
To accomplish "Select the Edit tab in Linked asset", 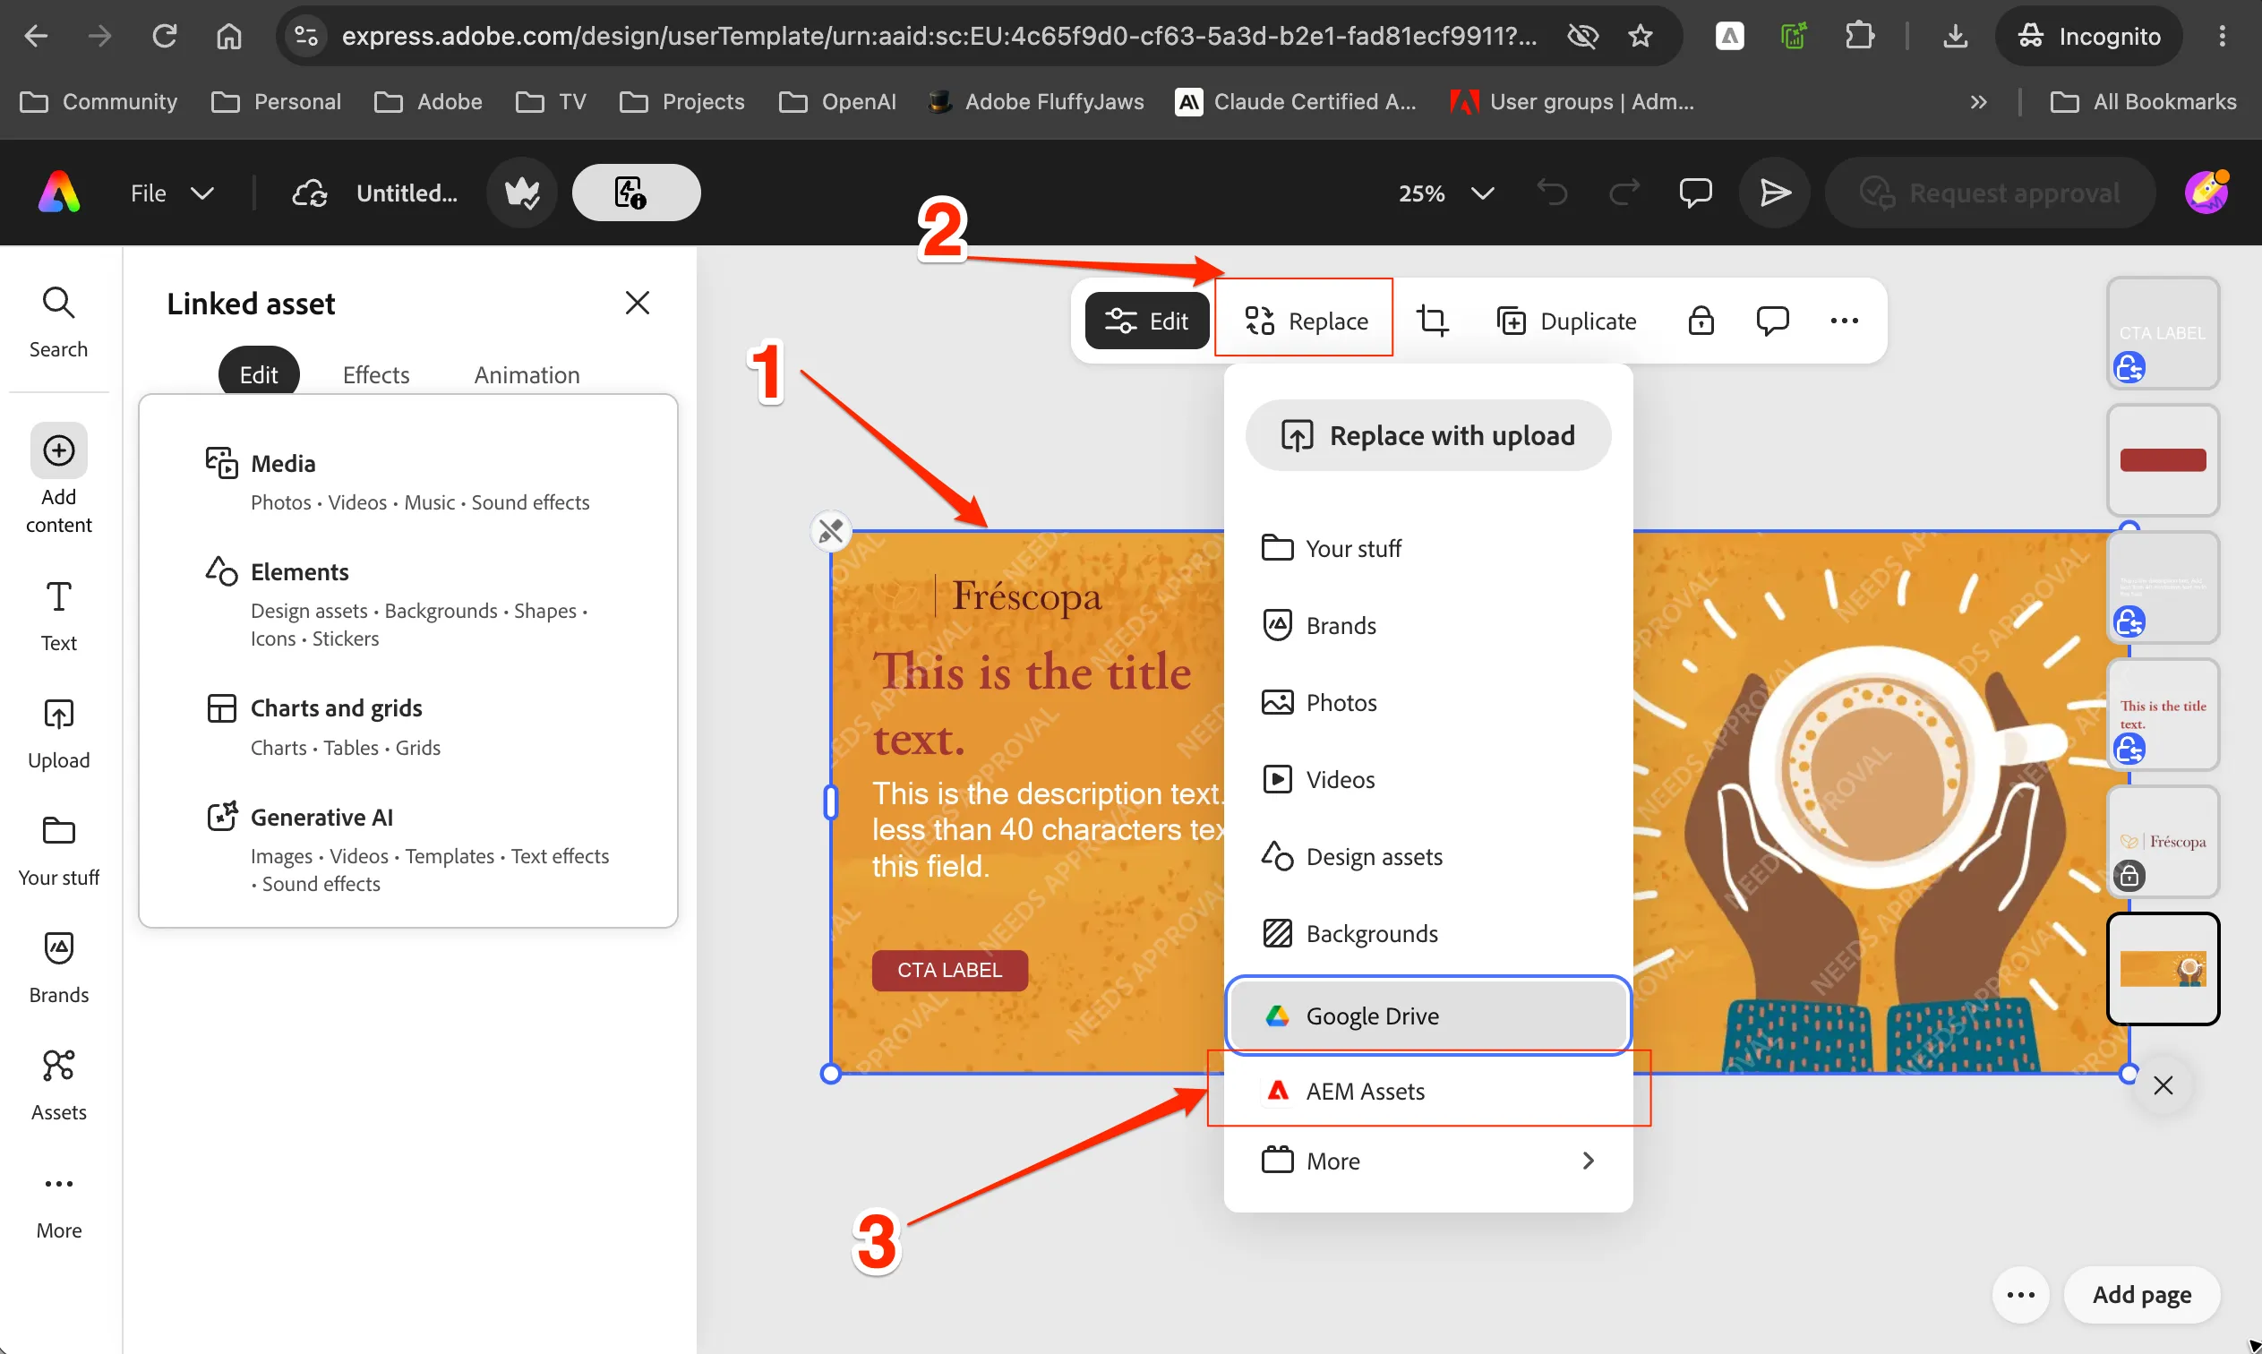I will 258,374.
